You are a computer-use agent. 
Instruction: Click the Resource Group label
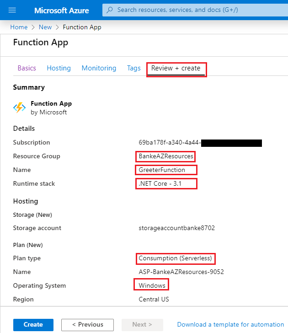37,156
